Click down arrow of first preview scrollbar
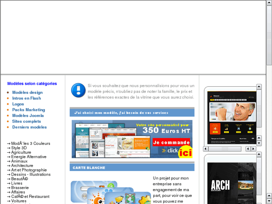The height and width of the screenshot is (204, 272). coord(259,143)
